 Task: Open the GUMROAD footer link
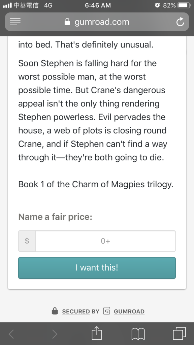[129, 311]
